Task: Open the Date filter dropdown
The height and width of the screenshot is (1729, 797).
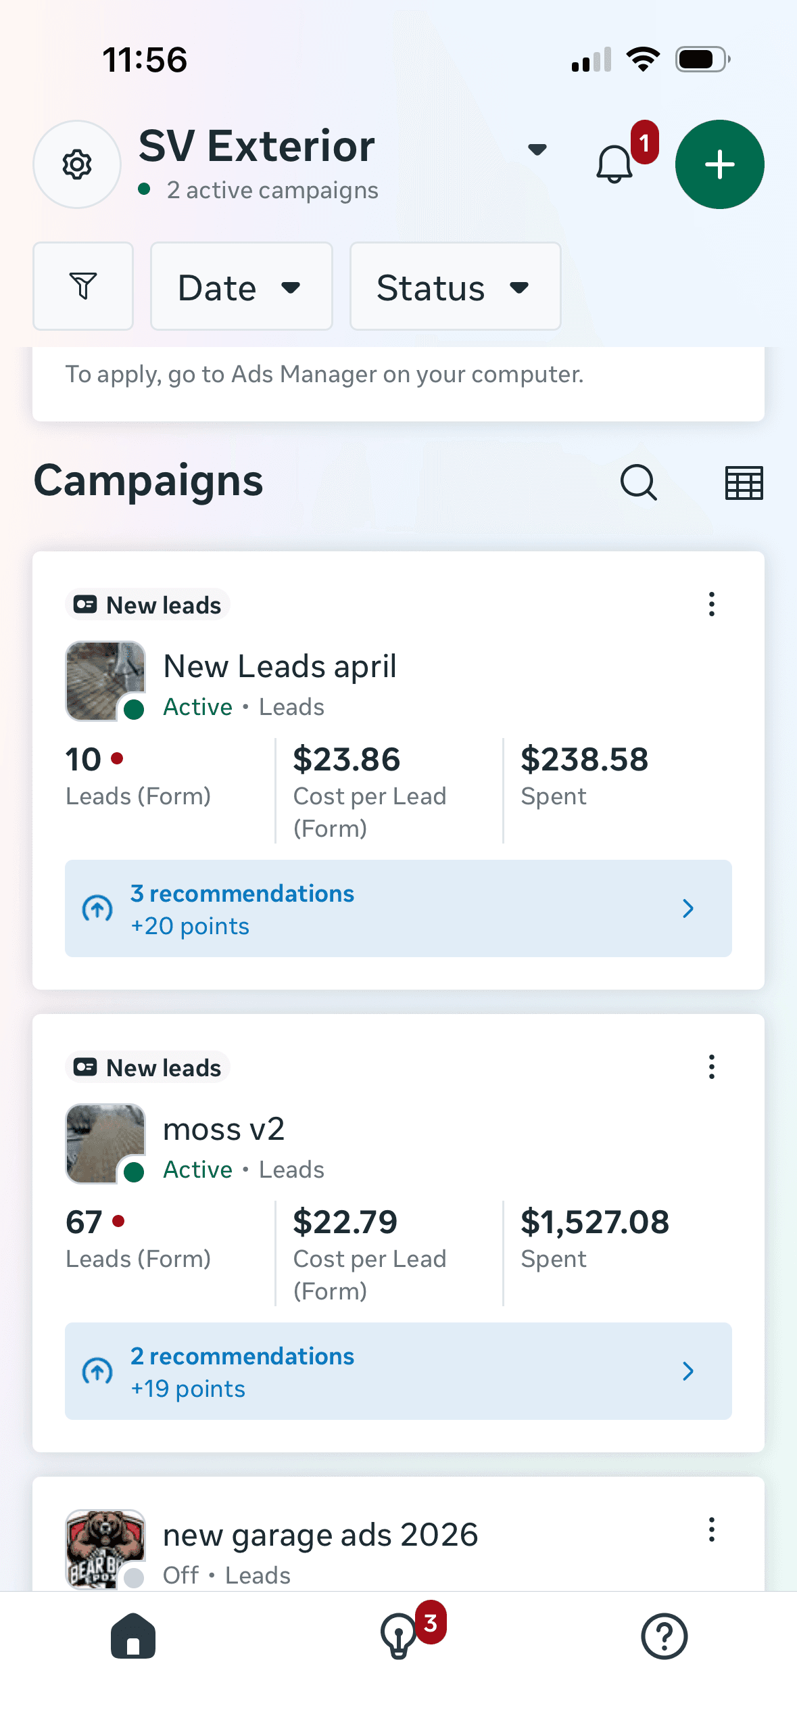Action: point(241,286)
